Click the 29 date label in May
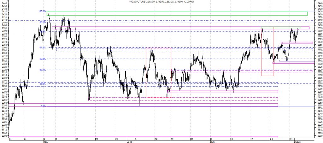323x143 pixels. pos(116,139)
